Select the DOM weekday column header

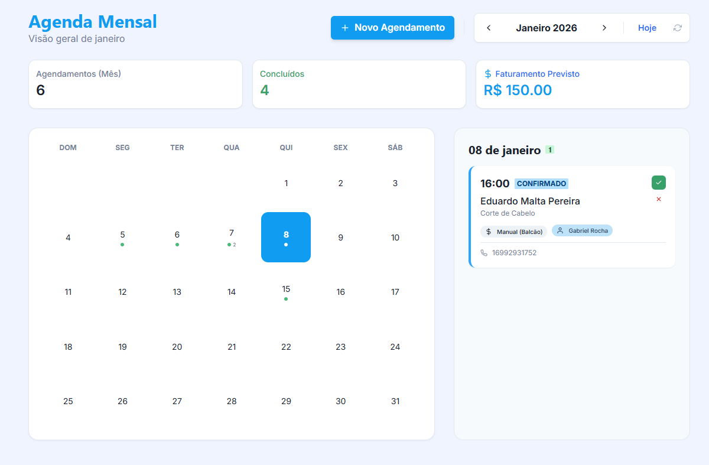pos(68,148)
